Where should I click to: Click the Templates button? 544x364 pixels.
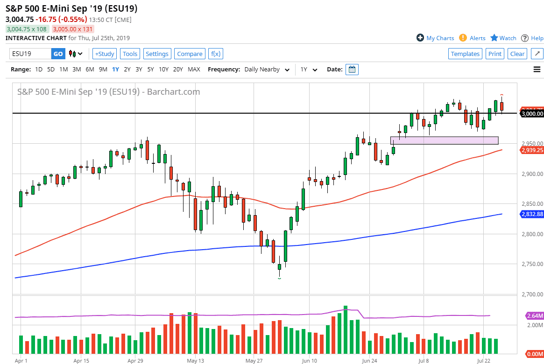point(465,54)
